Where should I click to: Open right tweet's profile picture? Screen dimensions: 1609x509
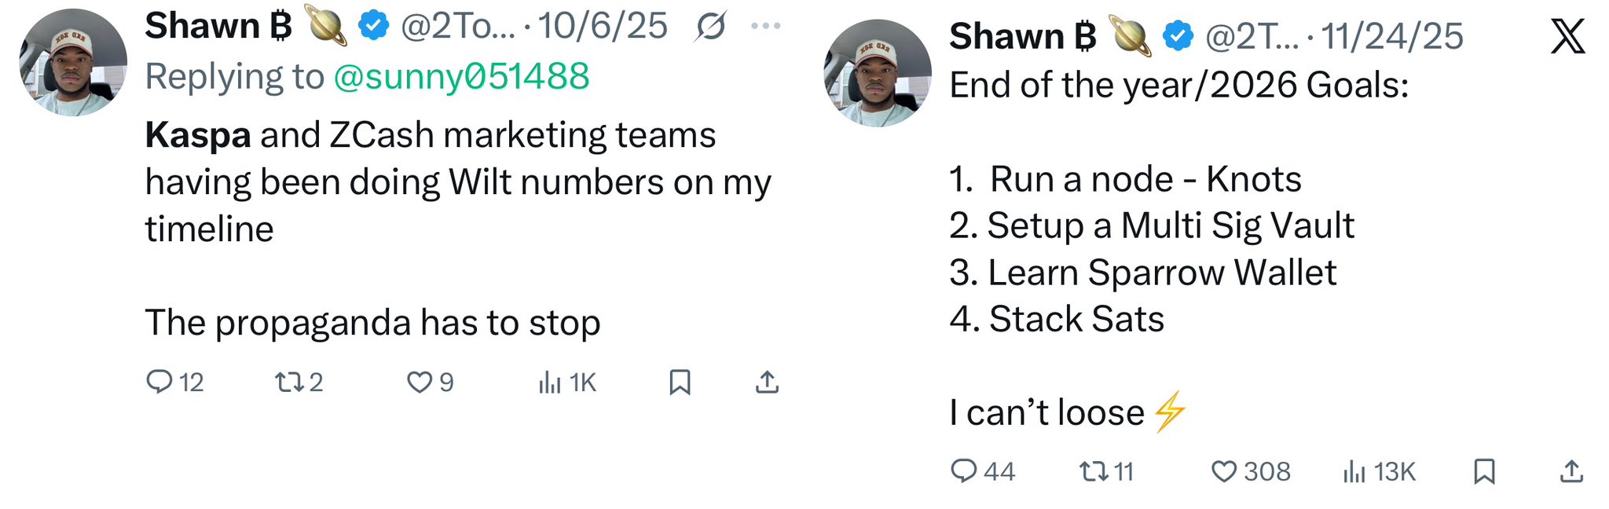coord(878,73)
